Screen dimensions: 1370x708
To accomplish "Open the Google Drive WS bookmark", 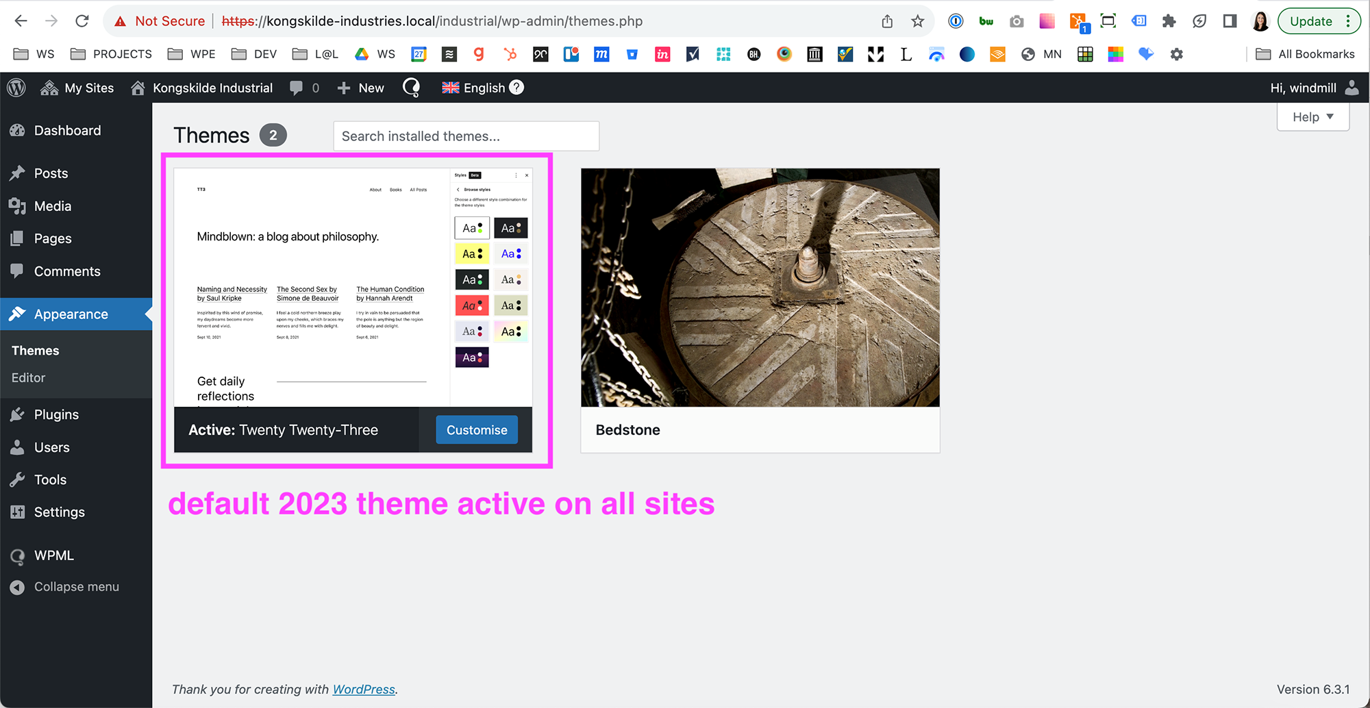I will 375,54.
